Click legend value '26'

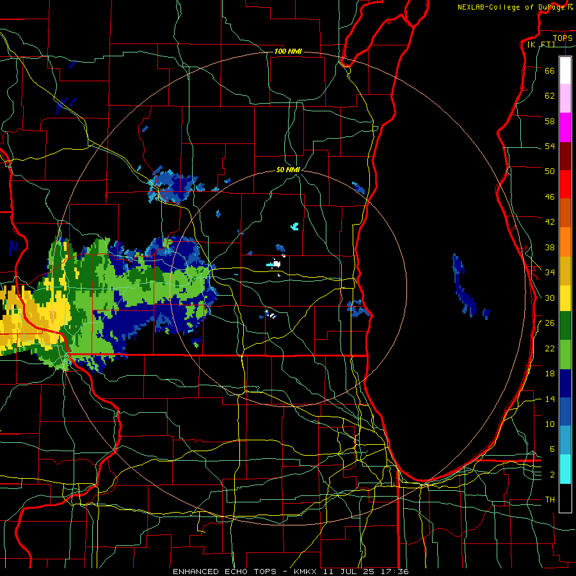550,323
